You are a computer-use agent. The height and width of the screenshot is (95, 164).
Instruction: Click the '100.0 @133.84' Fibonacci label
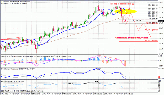tap(152, 5)
